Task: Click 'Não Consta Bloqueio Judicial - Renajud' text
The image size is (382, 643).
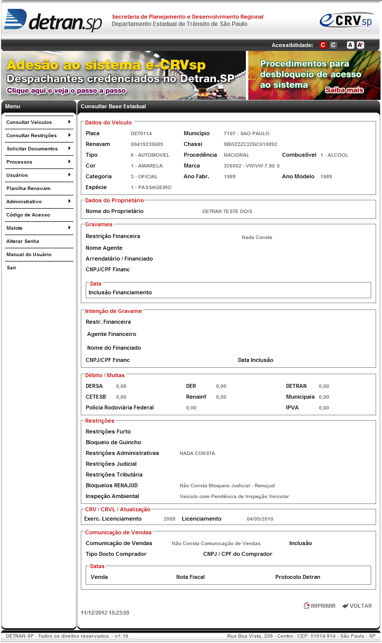Action: click(227, 486)
